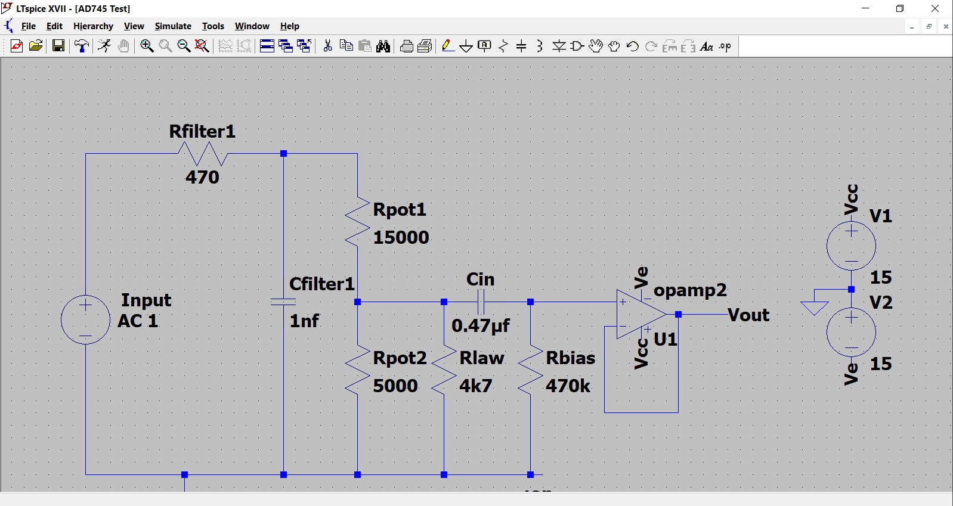
Task: Click the Print icon
Action: tap(425, 46)
